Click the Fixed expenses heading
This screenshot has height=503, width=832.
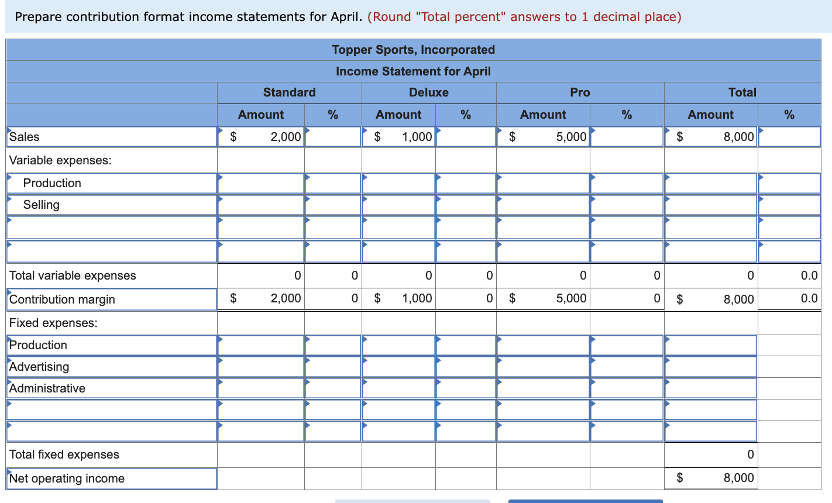53,323
